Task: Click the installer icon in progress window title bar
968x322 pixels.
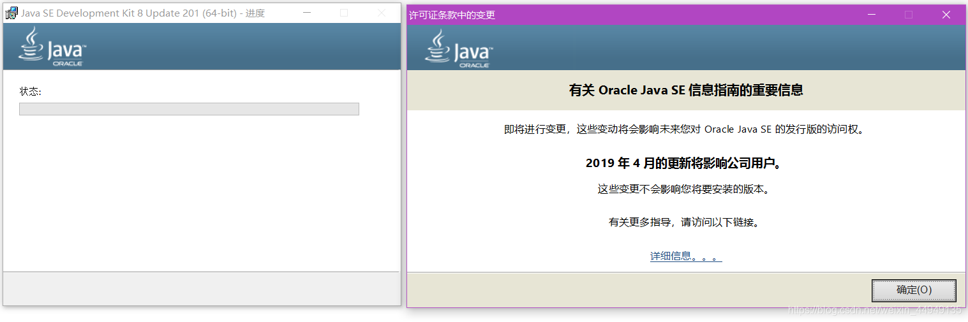Action: (x=11, y=13)
